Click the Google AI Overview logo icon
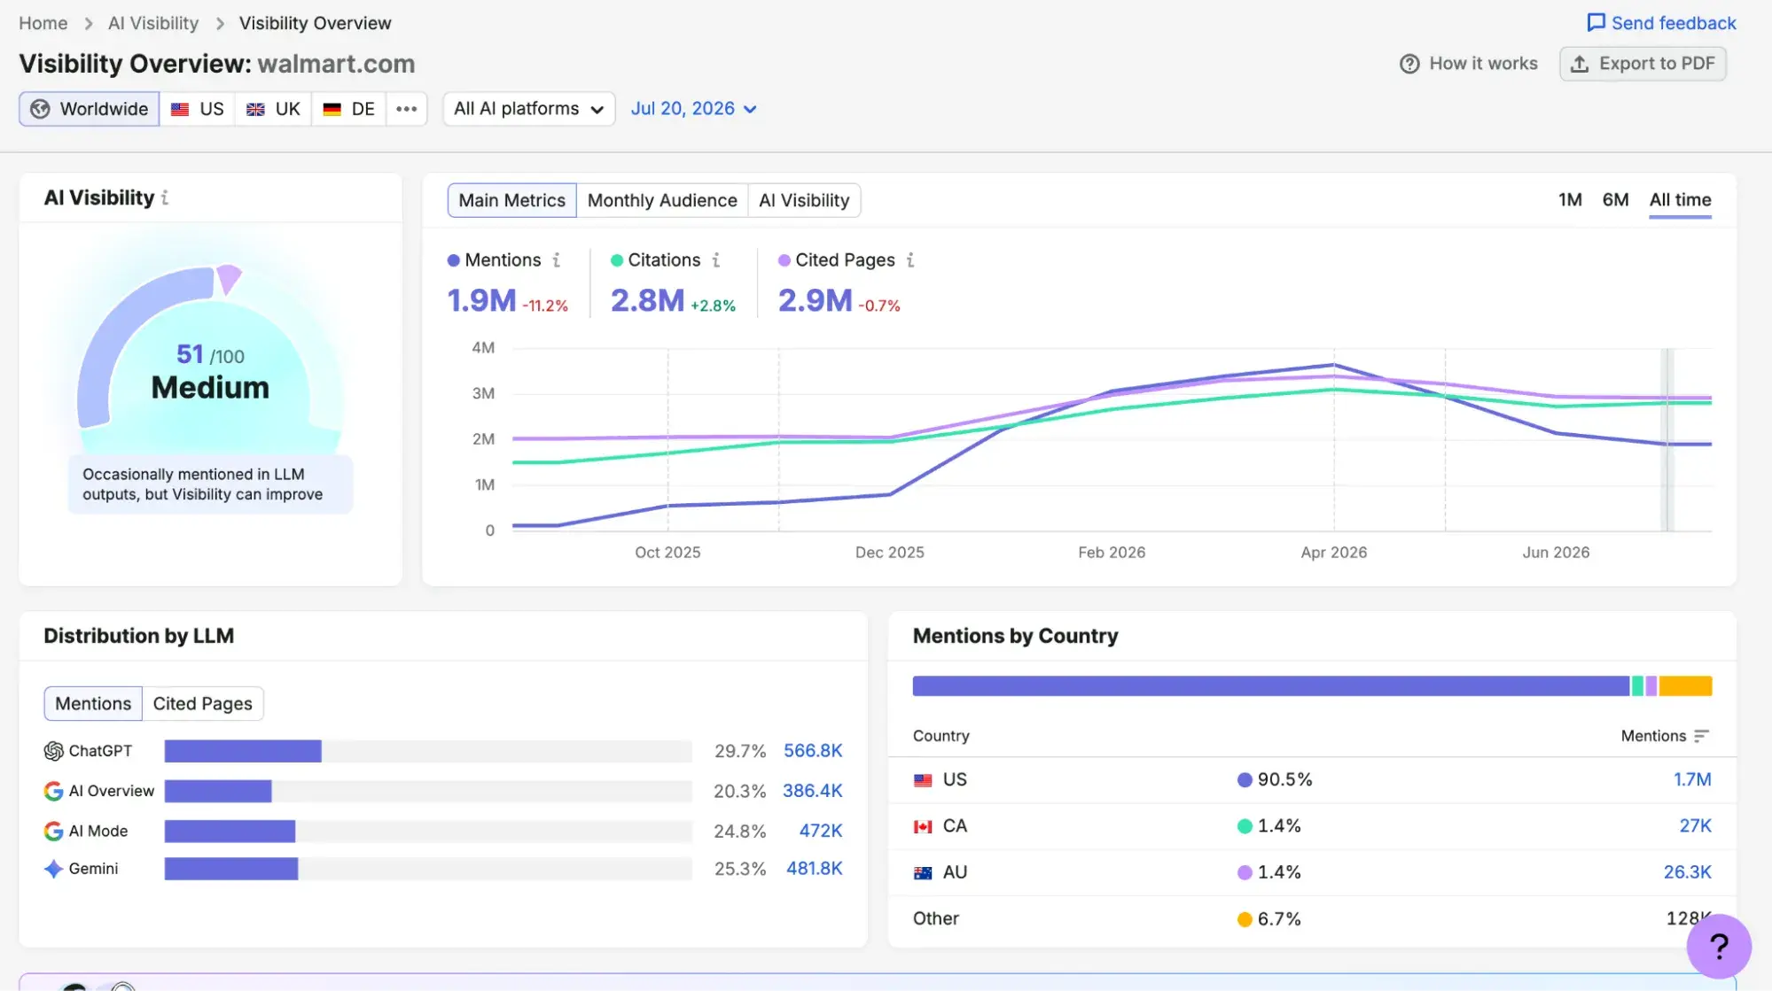The image size is (1772, 991). coord(53,791)
